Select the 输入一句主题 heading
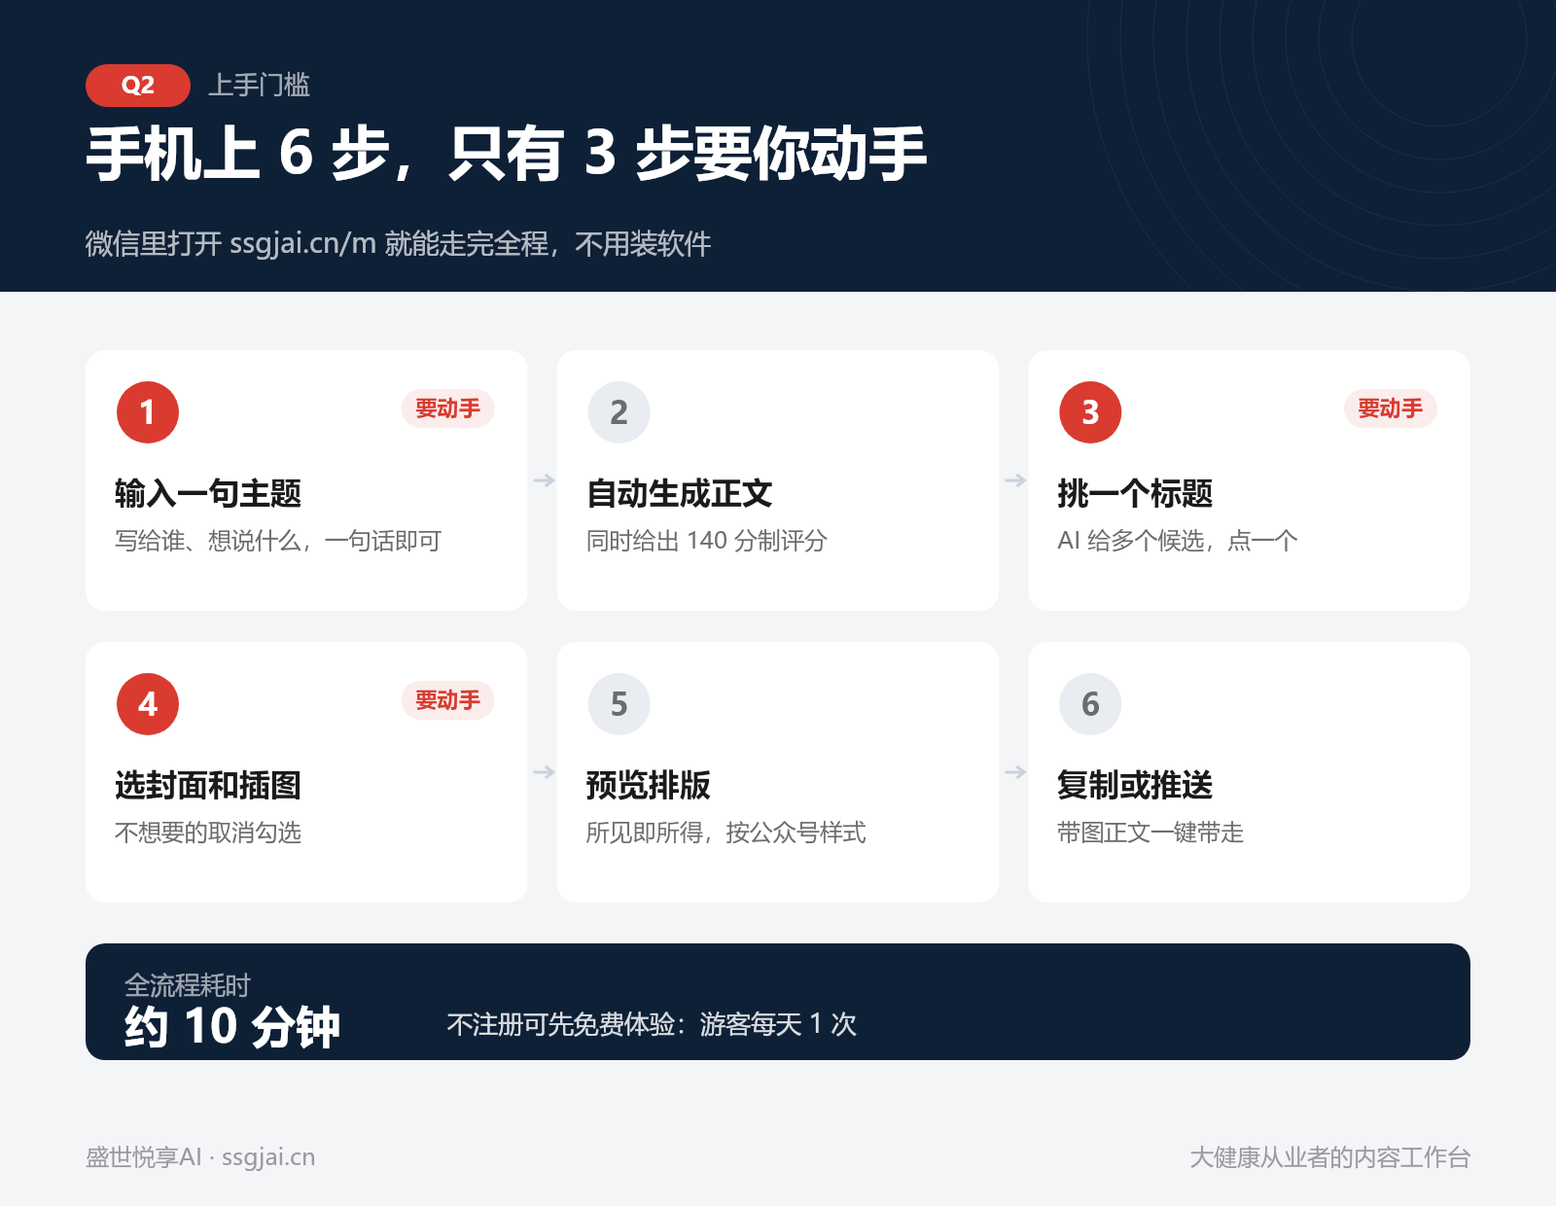Image resolution: width=1556 pixels, height=1206 pixels. [208, 494]
